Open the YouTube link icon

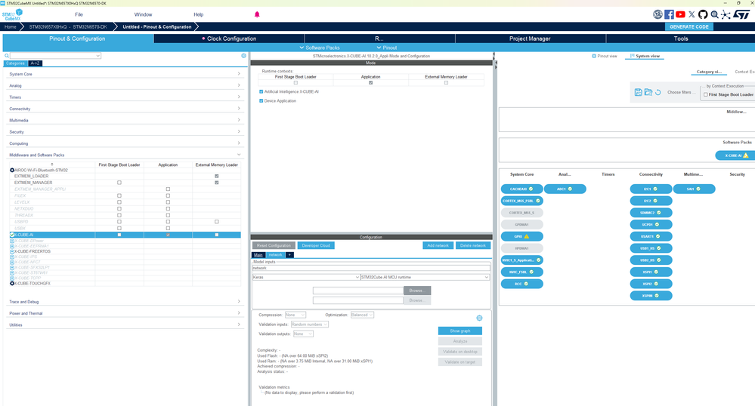point(680,14)
